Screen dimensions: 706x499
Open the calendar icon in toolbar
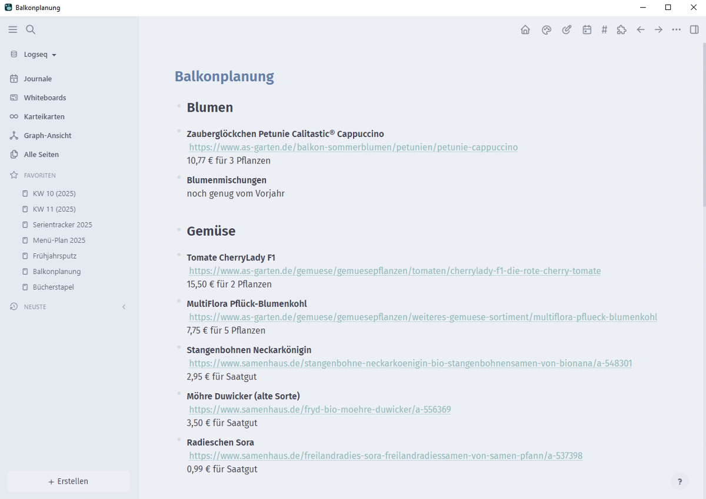[x=587, y=30]
